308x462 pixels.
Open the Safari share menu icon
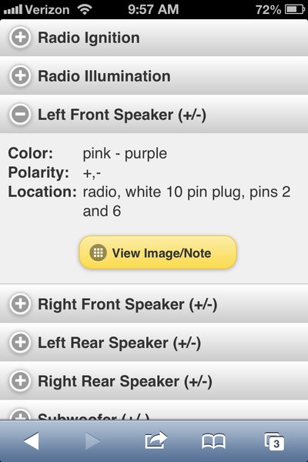point(156,440)
